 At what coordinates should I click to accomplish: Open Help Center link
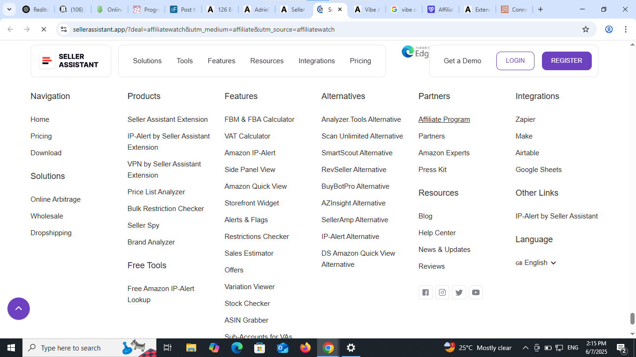click(437, 233)
